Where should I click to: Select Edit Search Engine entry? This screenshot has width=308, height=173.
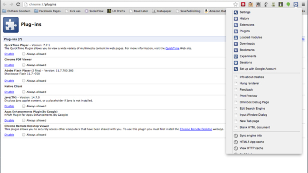pos(252,108)
